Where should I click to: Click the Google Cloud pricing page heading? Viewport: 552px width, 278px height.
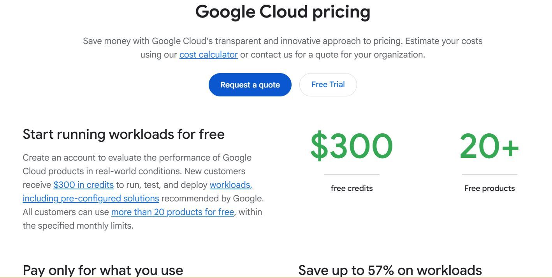point(283,12)
